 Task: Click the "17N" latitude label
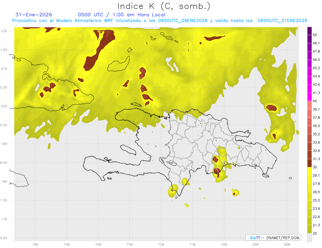[x=4, y=219]
